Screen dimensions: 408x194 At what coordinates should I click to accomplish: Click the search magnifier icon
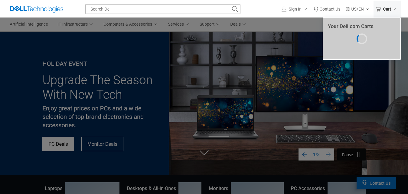[235, 9]
